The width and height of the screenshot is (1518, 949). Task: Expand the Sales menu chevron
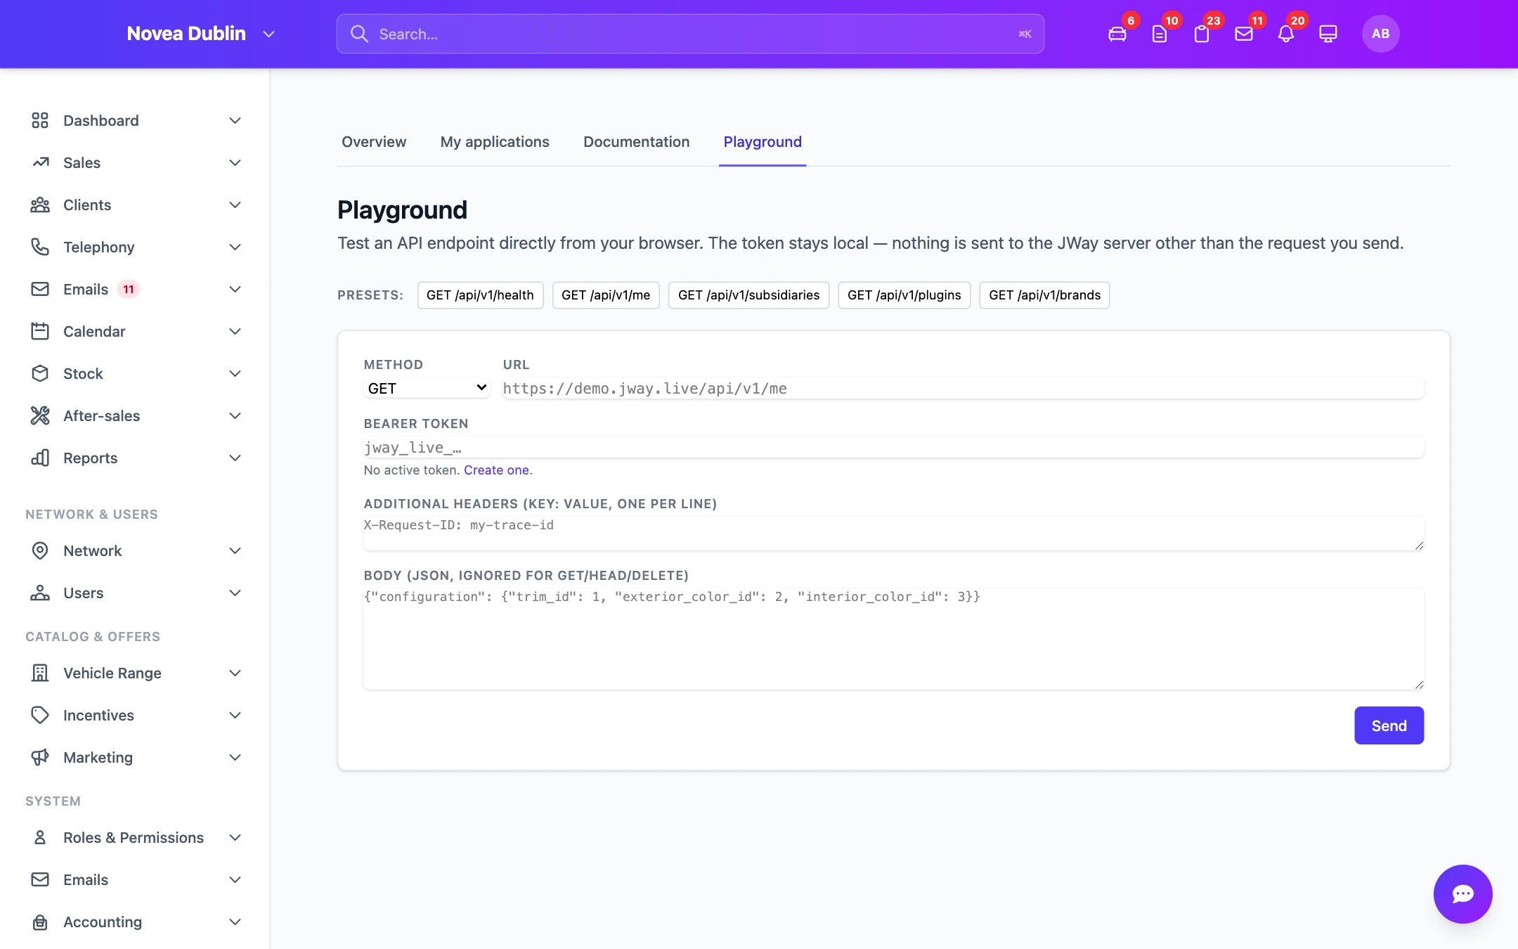[x=235, y=162]
